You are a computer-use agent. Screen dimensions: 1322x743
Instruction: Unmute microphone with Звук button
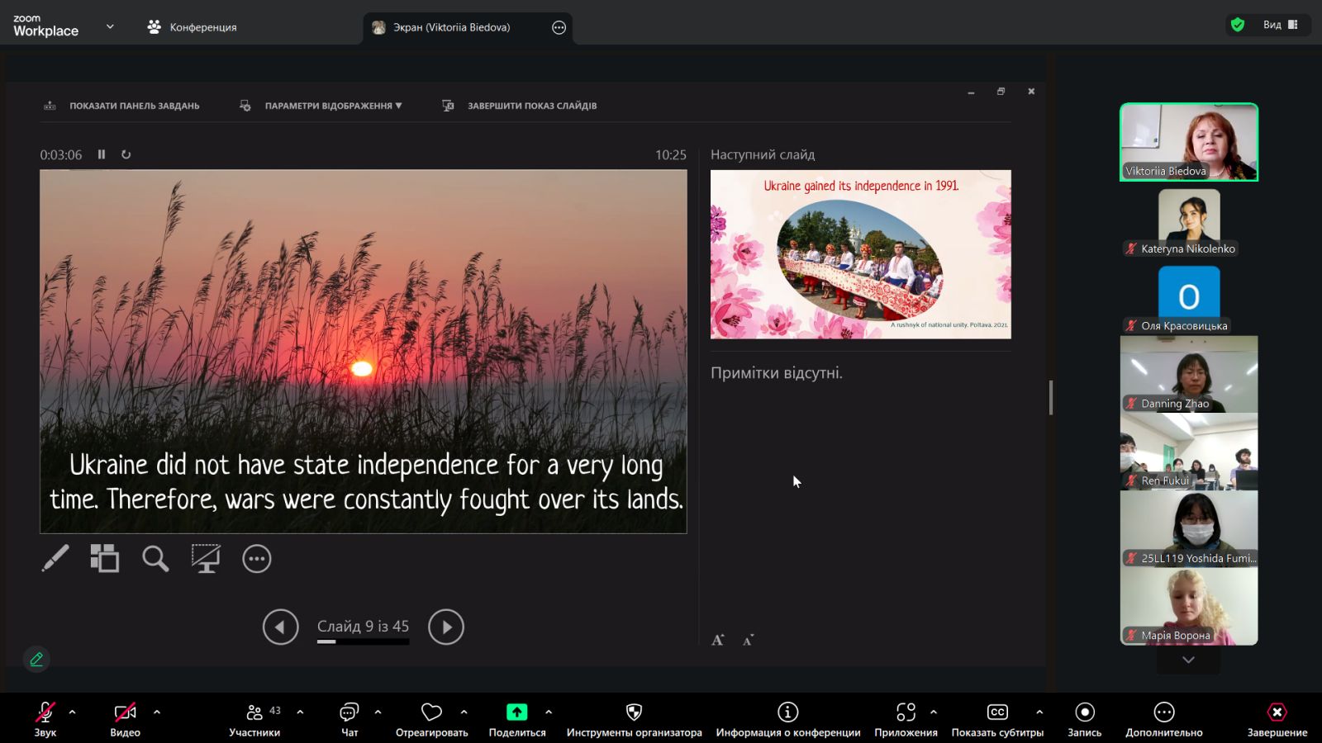tap(45, 718)
